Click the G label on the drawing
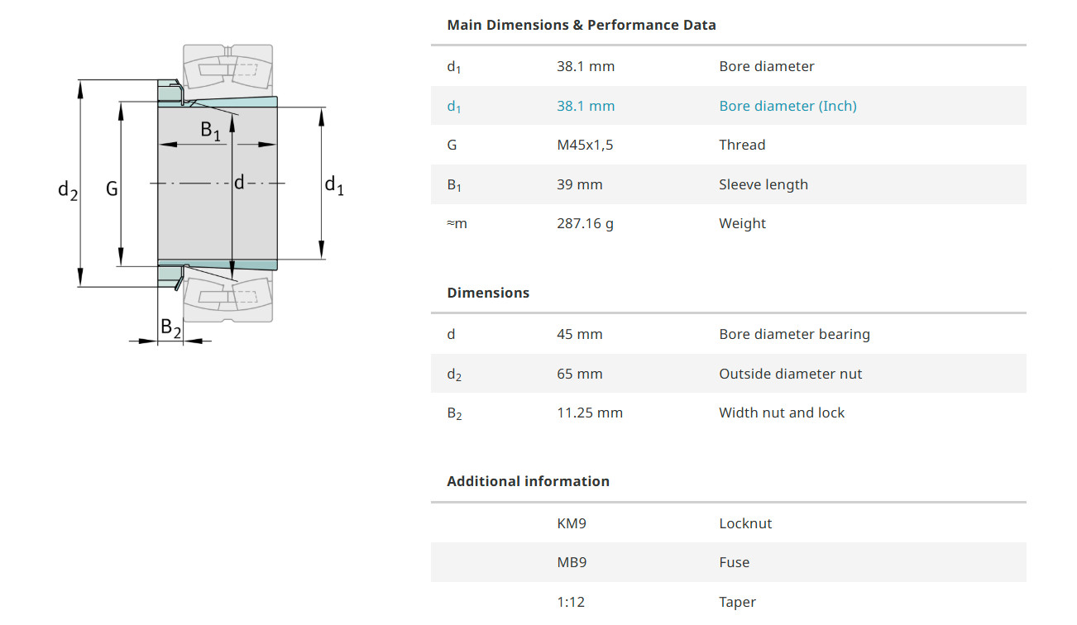 tap(112, 189)
